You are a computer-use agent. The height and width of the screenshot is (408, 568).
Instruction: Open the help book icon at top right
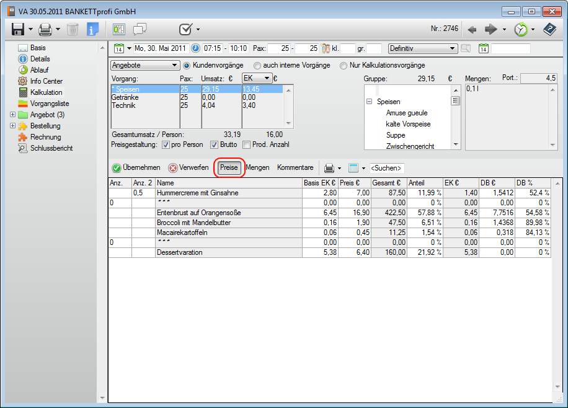549,29
